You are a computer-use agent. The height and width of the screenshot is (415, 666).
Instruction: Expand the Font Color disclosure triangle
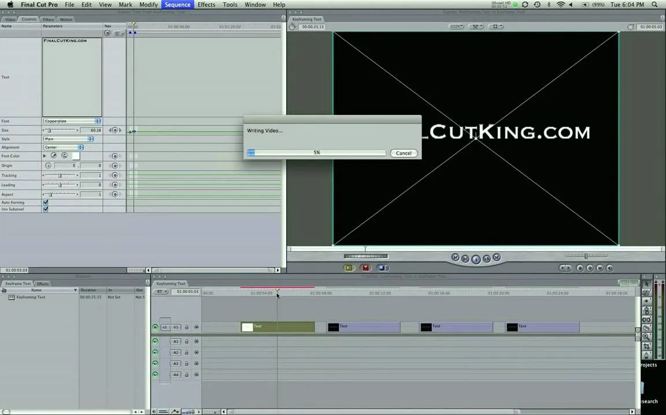[x=45, y=156]
